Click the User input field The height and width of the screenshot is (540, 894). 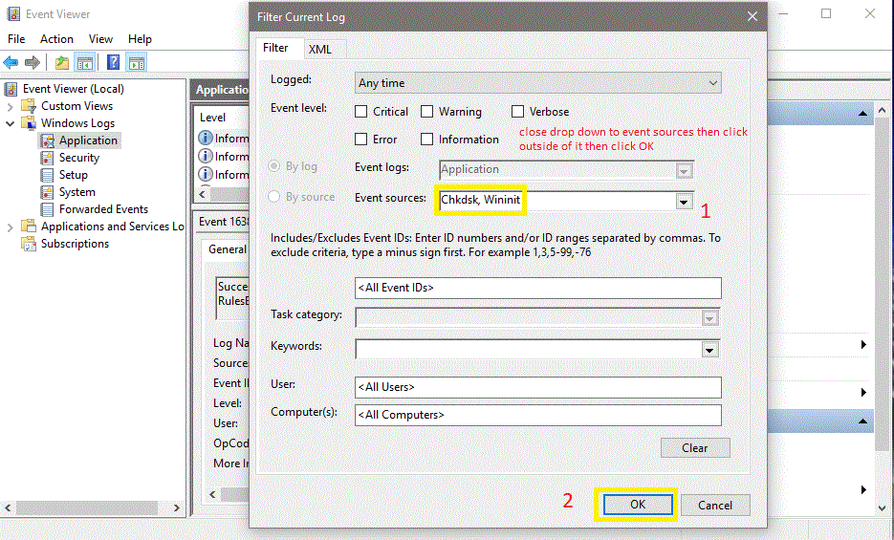click(537, 387)
